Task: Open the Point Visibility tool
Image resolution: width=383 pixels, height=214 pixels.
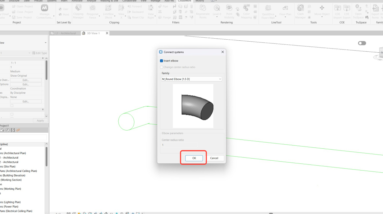Action: click(x=229, y=12)
